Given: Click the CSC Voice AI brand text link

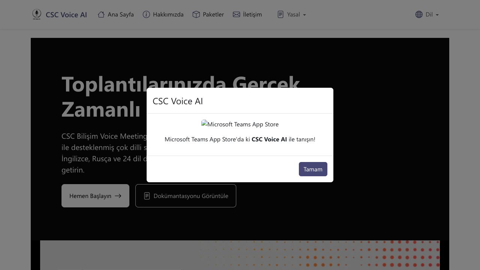Looking at the screenshot, I should (x=66, y=15).
